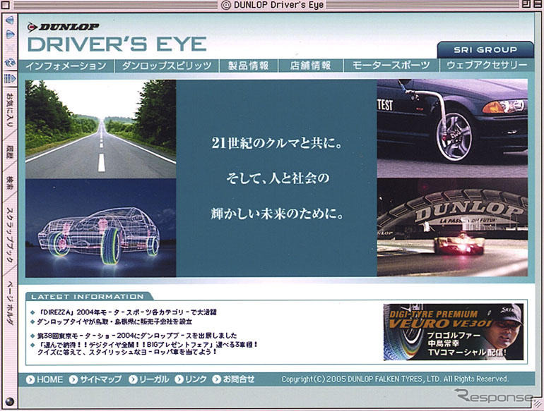Click the DUNLOP logo
544x411 pixels.
pyautogui.click(x=63, y=27)
